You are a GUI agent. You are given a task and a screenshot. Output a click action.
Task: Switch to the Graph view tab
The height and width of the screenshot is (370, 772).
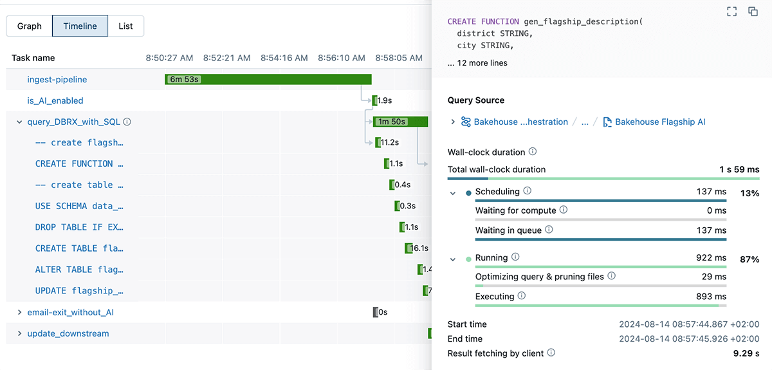30,26
